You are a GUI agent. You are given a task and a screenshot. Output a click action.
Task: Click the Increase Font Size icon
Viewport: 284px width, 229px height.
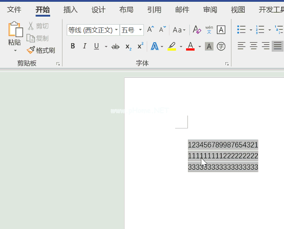(x=151, y=30)
